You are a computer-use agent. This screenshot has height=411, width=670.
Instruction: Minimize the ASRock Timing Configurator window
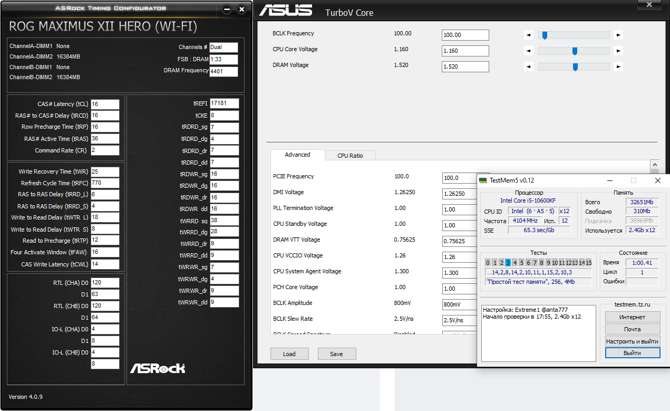[x=227, y=9]
